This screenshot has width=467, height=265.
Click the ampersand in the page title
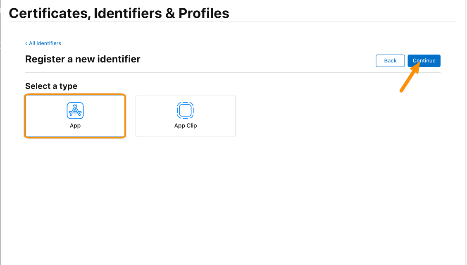[170, 13]
